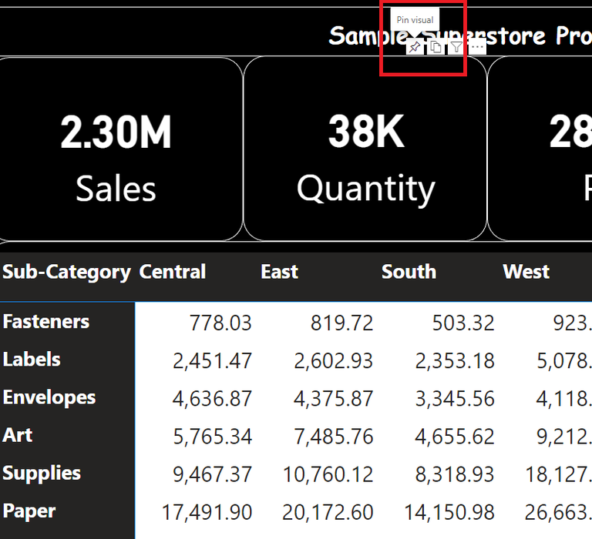This screenshot has width=592, height=539.
Task: Click the Supplies row header
Action: point(42,473)
